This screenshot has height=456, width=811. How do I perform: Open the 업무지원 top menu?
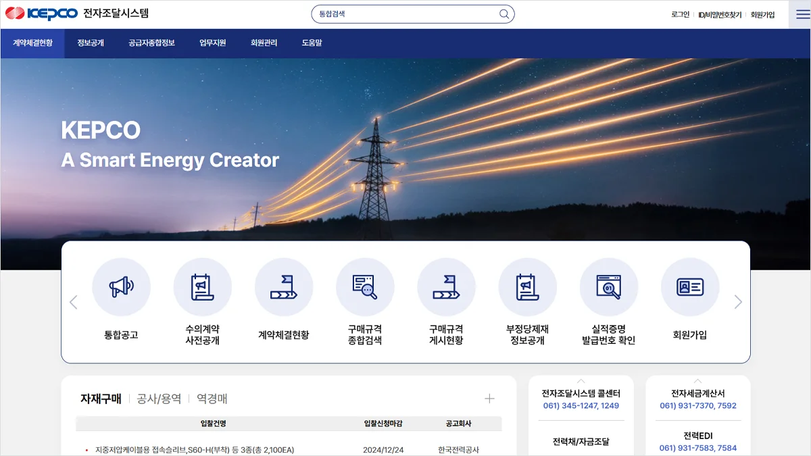point(212,43)
